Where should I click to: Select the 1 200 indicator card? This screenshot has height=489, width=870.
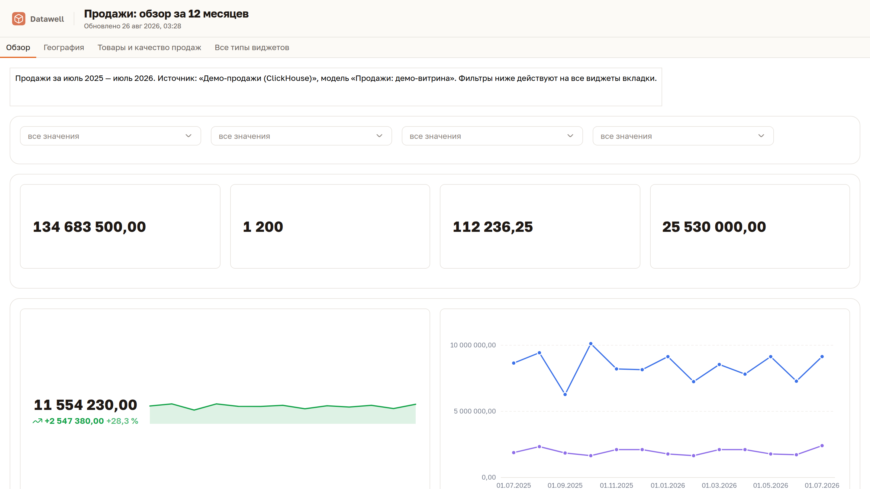[x=330, y=226]
